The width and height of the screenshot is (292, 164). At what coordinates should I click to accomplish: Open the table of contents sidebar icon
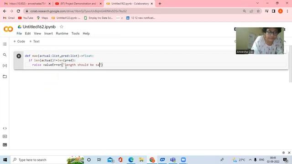coord(5,44)
